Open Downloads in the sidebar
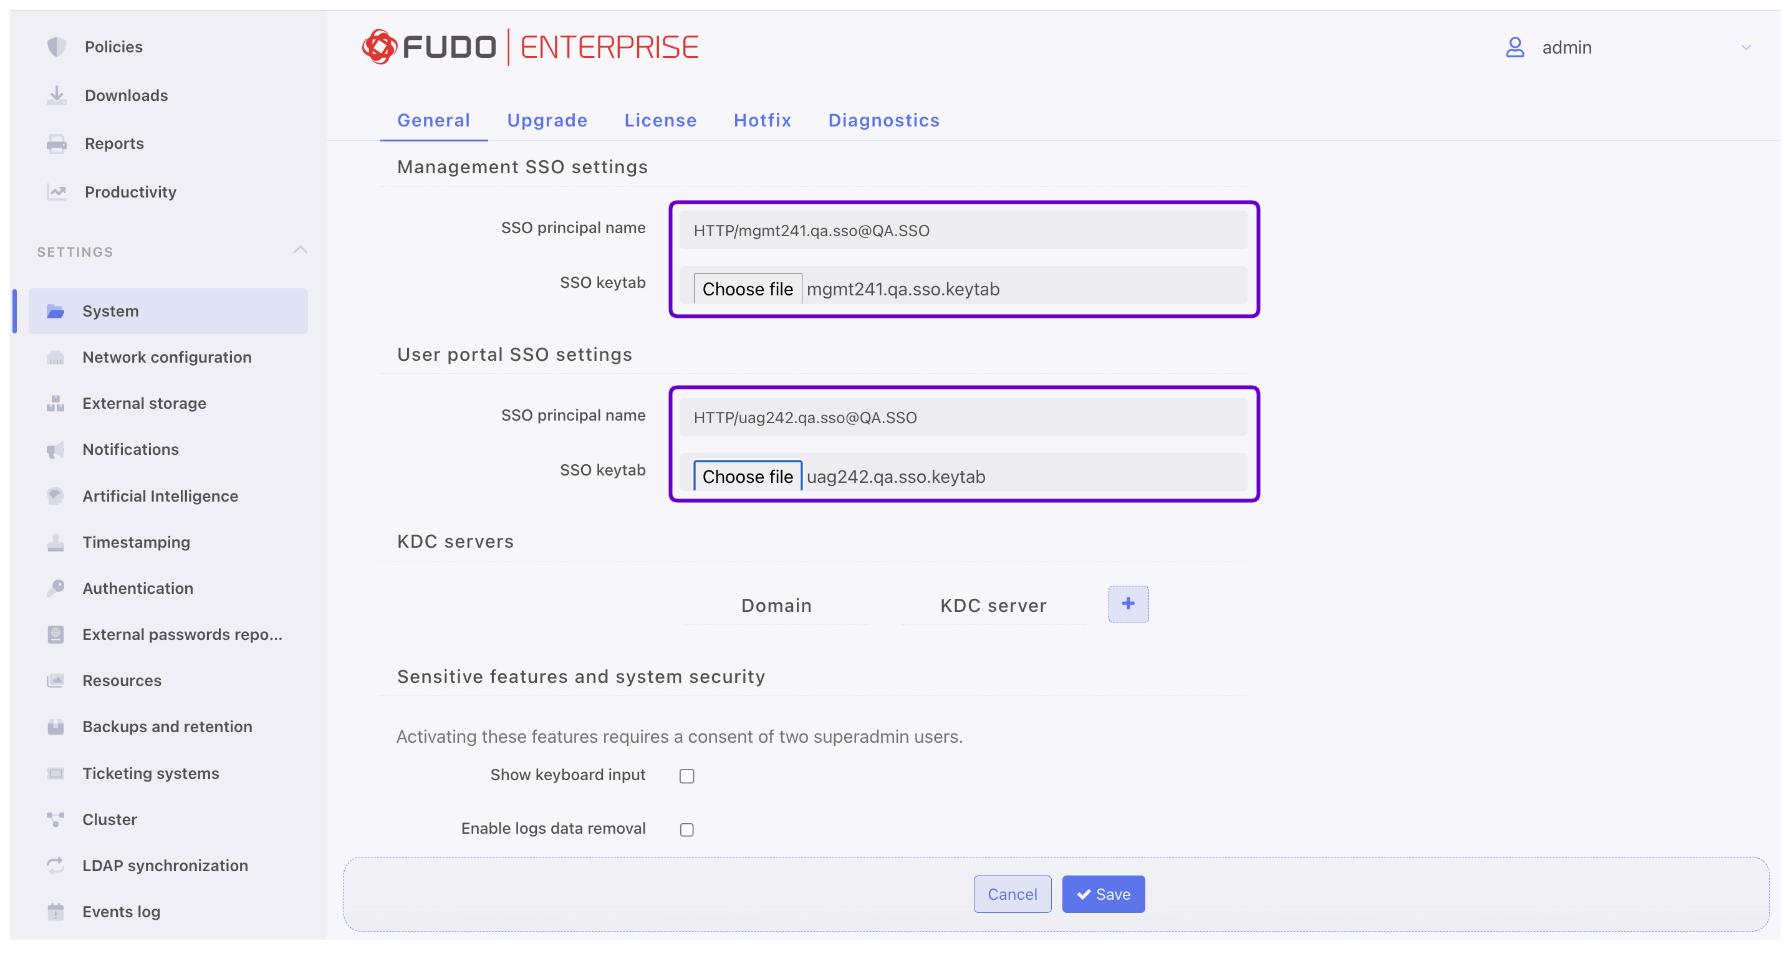Image resolution: width=1790 pixels, height=954 pixels. tap(126, 95)
